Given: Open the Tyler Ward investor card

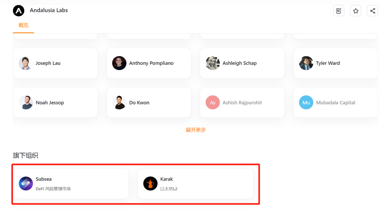Looking at the screenshot, I should click(336, 63).
